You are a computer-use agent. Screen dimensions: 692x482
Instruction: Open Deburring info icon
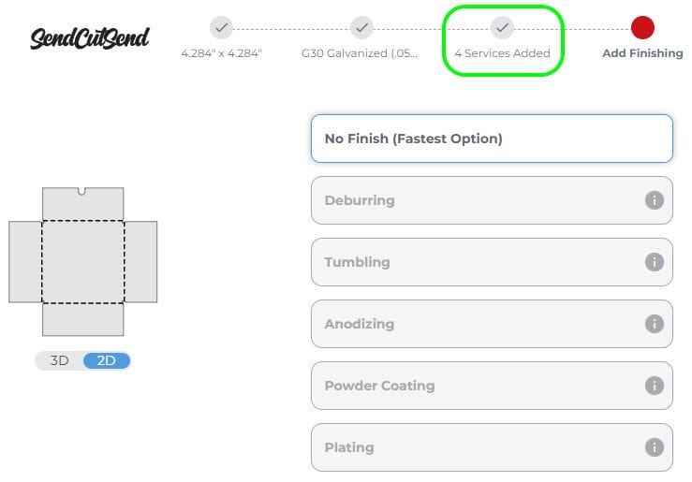coord(655,200)
